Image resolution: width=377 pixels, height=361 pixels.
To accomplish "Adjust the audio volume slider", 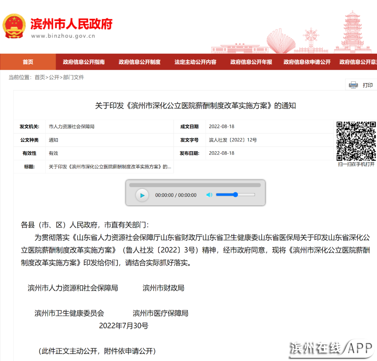I will click(235, 195).
